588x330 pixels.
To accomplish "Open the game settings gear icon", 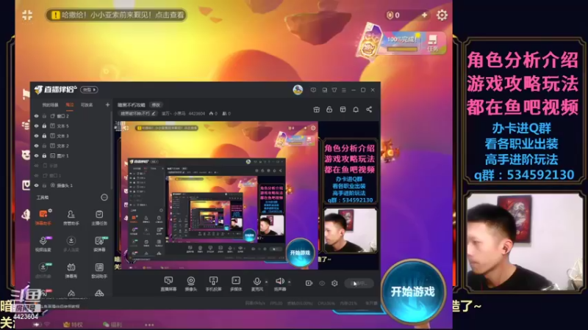I will click(442, 15).
